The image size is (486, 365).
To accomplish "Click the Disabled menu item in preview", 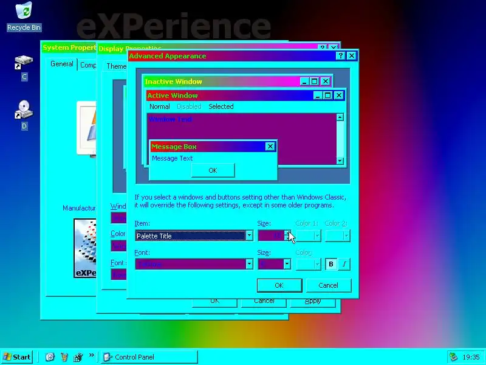I will pos(189,106).
